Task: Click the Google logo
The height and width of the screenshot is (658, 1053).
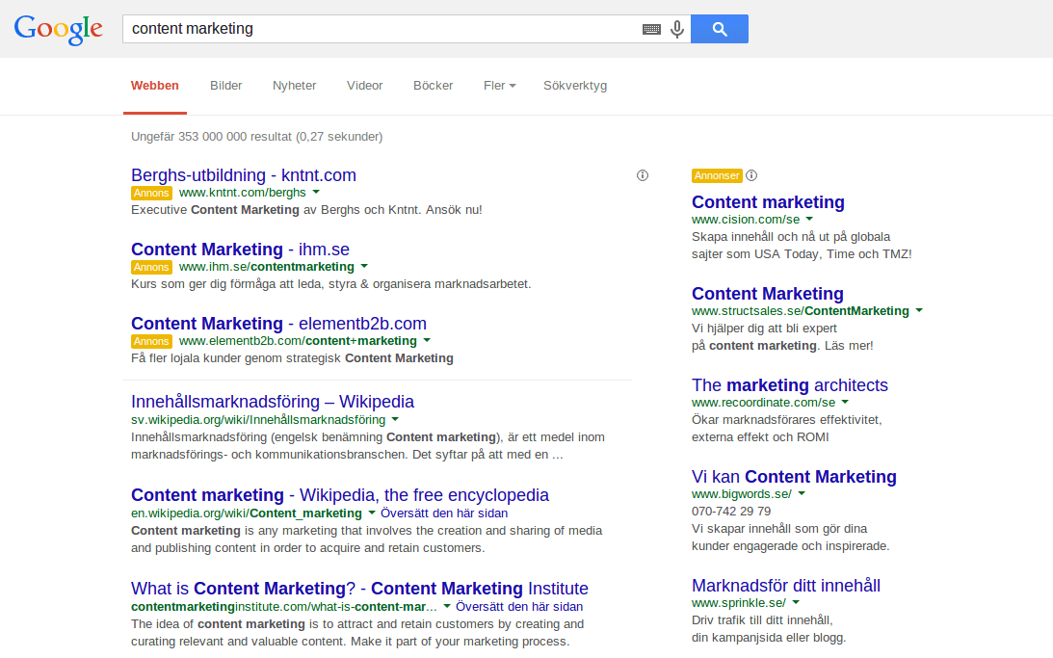Action: (59, 30)
